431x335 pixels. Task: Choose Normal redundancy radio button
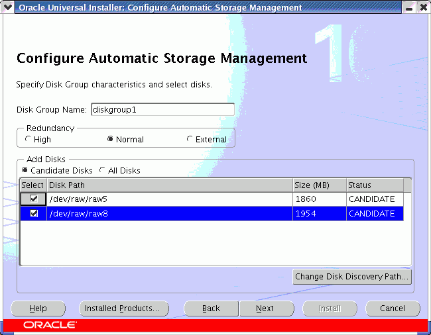pyautogui.click(x=110, y=140)
